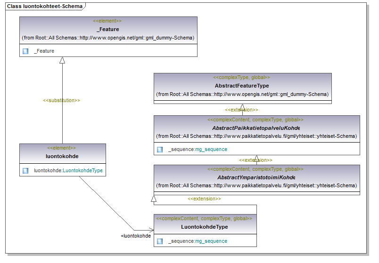
Task: Click mg_sequence type link in AbstractPaikkatietopalveluKohde
Action: coord(211,149)
